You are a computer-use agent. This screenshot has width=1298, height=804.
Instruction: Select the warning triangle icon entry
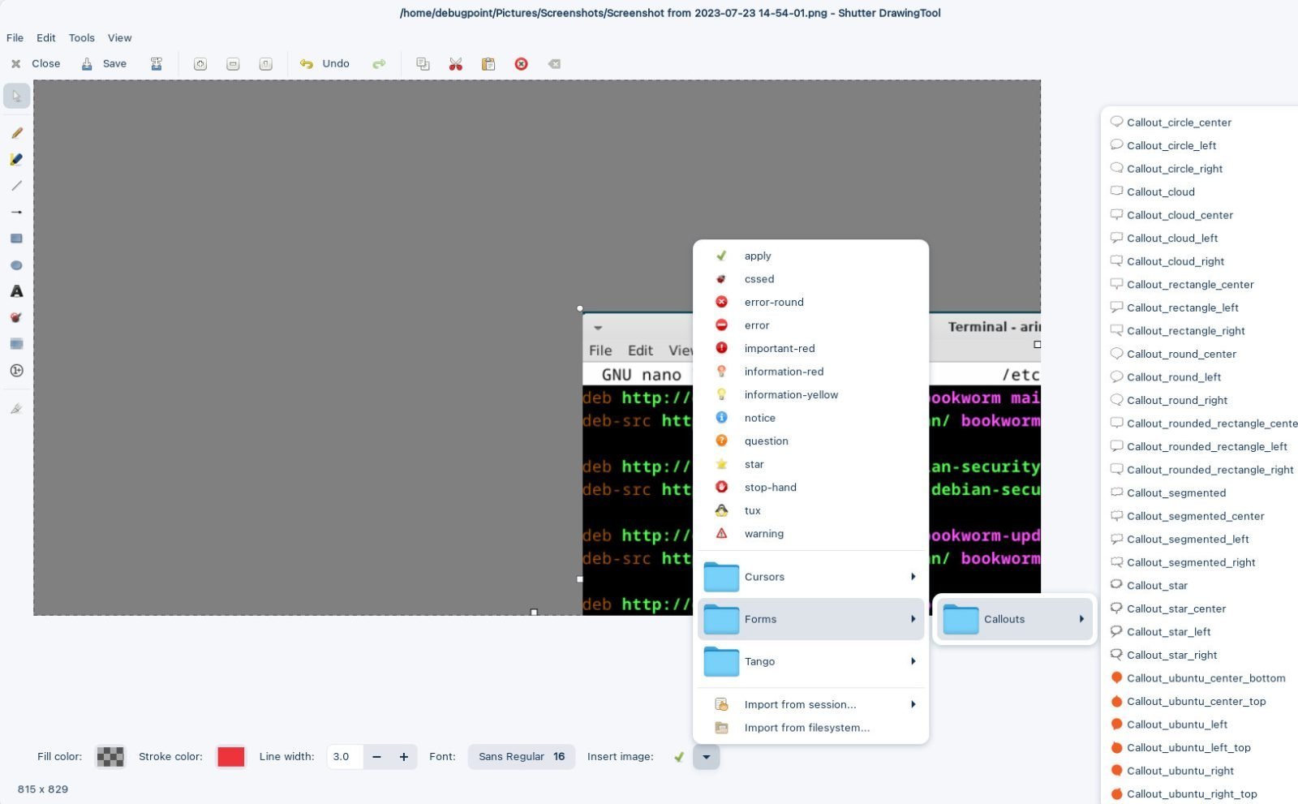pyautogui.click(x=763, y=533)
